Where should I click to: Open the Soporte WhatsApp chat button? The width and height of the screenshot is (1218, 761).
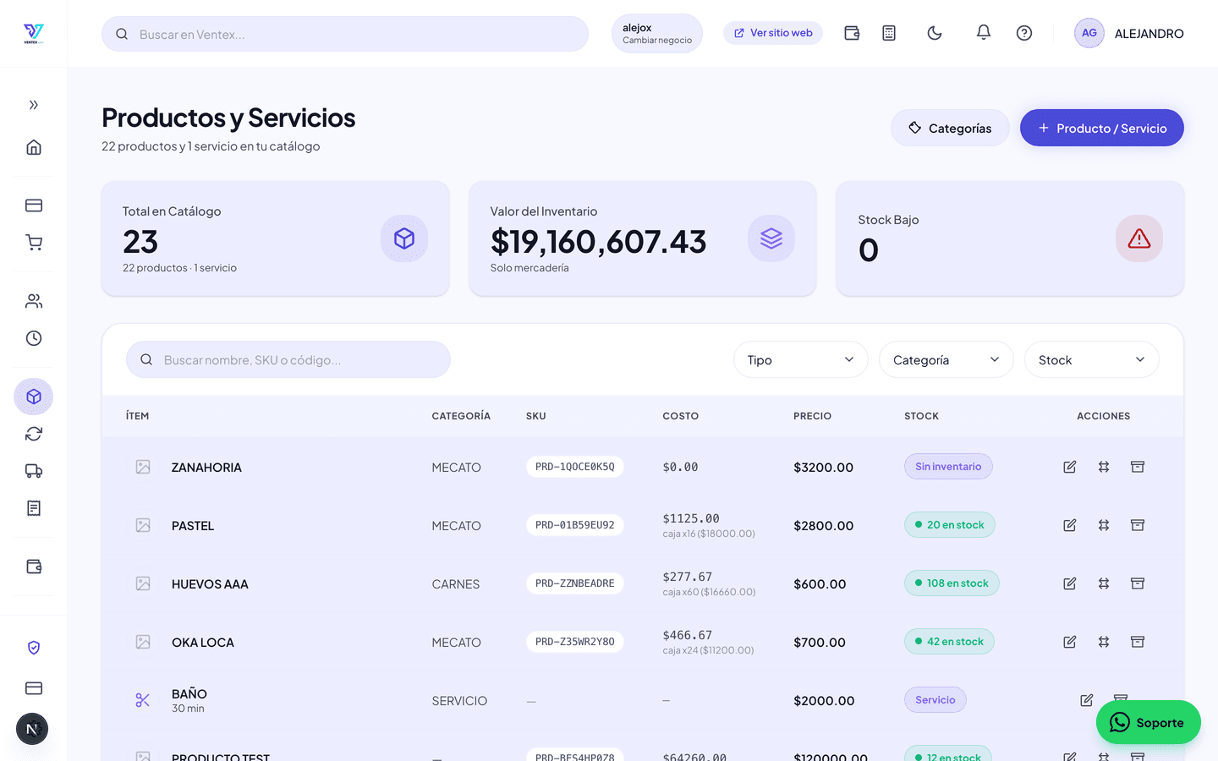[1149, 722]
